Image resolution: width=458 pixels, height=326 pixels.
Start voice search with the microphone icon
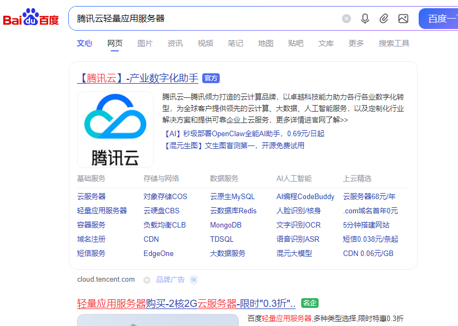[365, 19]
